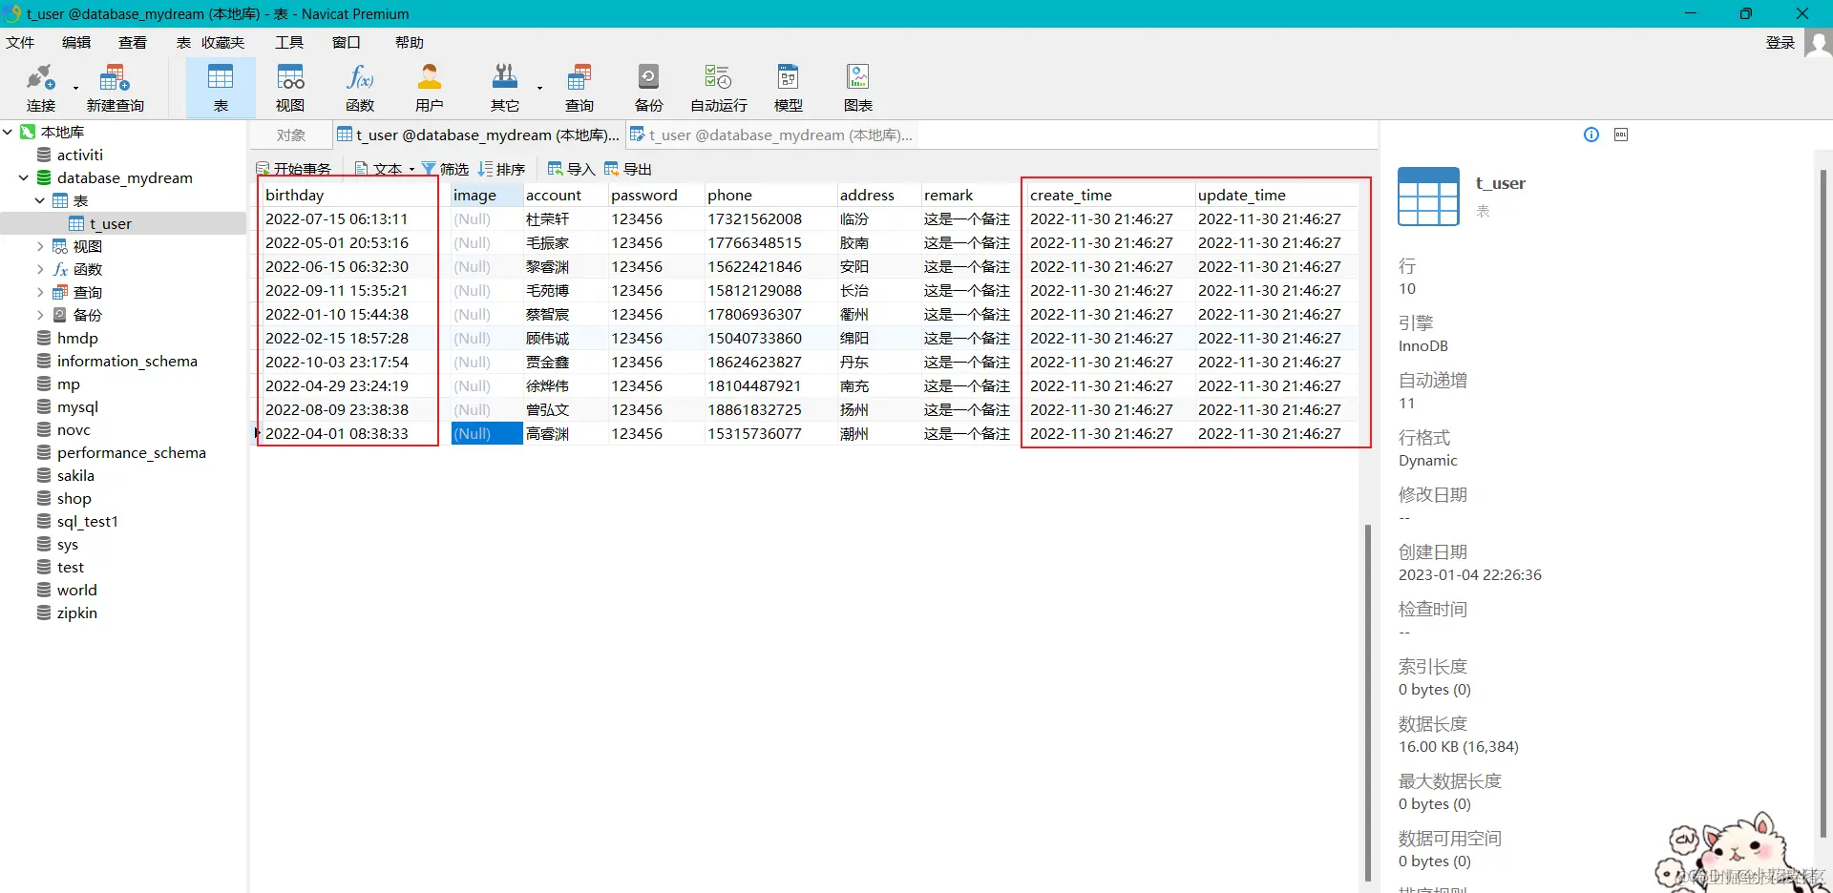This screenshot has width=1833, height=893.
Task: Select the world database
Action: [x=76, y=590]
